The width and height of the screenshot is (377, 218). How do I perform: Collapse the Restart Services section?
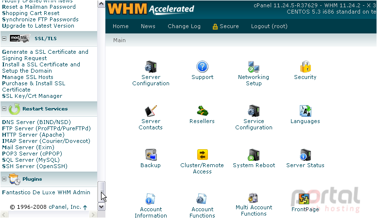[4, 109]
